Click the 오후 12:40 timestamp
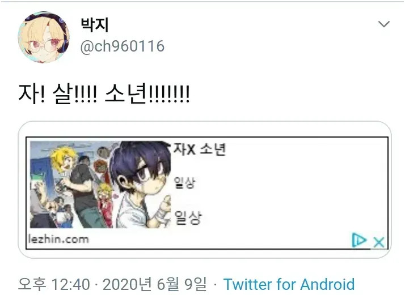The height and width of the screenshot is (295, 405). point(54,284)
